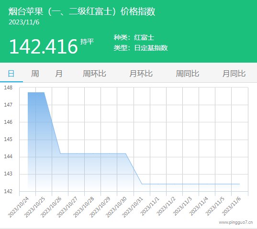
Task: Click the 类型: 日定基指数 label
Action: (x=141, y=48)
